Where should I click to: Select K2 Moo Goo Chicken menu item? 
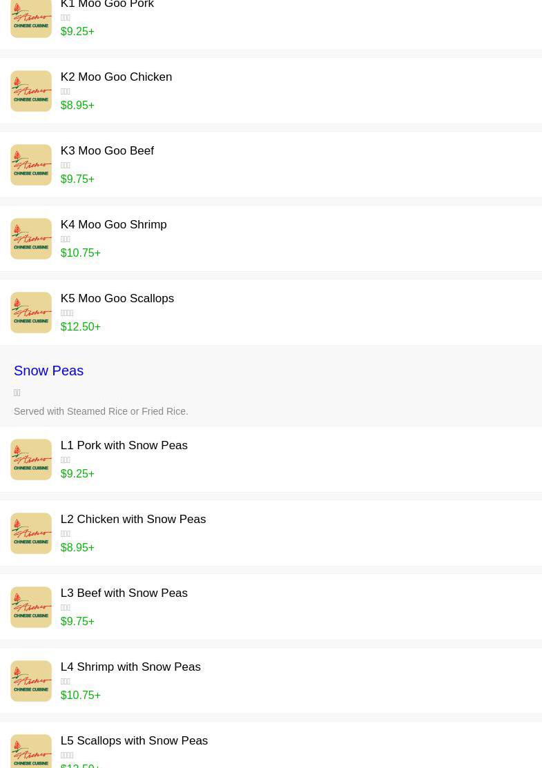[x=116, y=77]
